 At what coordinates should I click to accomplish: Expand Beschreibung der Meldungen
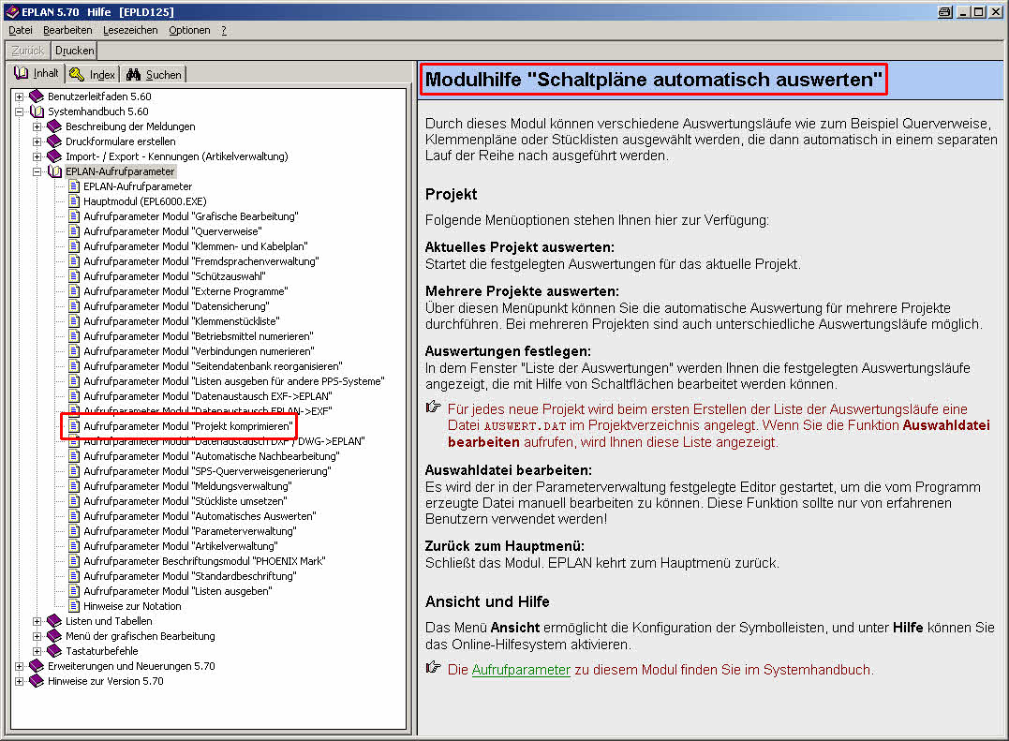point(37,126)
